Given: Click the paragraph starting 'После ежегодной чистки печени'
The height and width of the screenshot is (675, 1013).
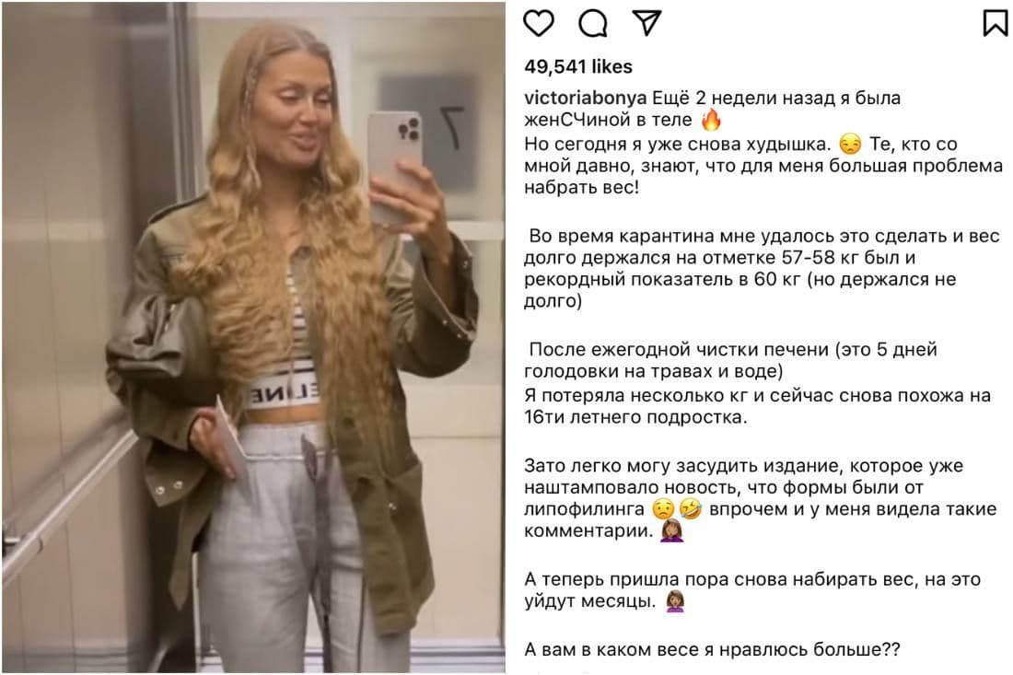Looking at the screenshot, I should click(x=757, y=383).
